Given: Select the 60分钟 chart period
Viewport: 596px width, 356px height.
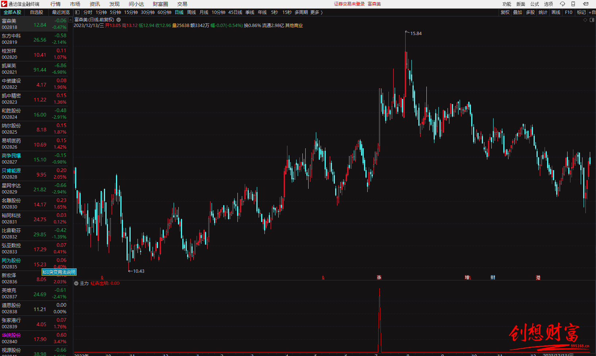Looking at the screenshot, I should pos(165,12).
